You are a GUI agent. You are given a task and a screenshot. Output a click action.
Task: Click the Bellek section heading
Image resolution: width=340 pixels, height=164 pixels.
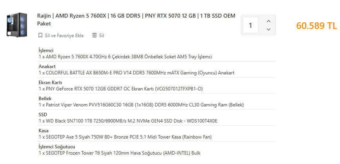(x=45, y=99)
